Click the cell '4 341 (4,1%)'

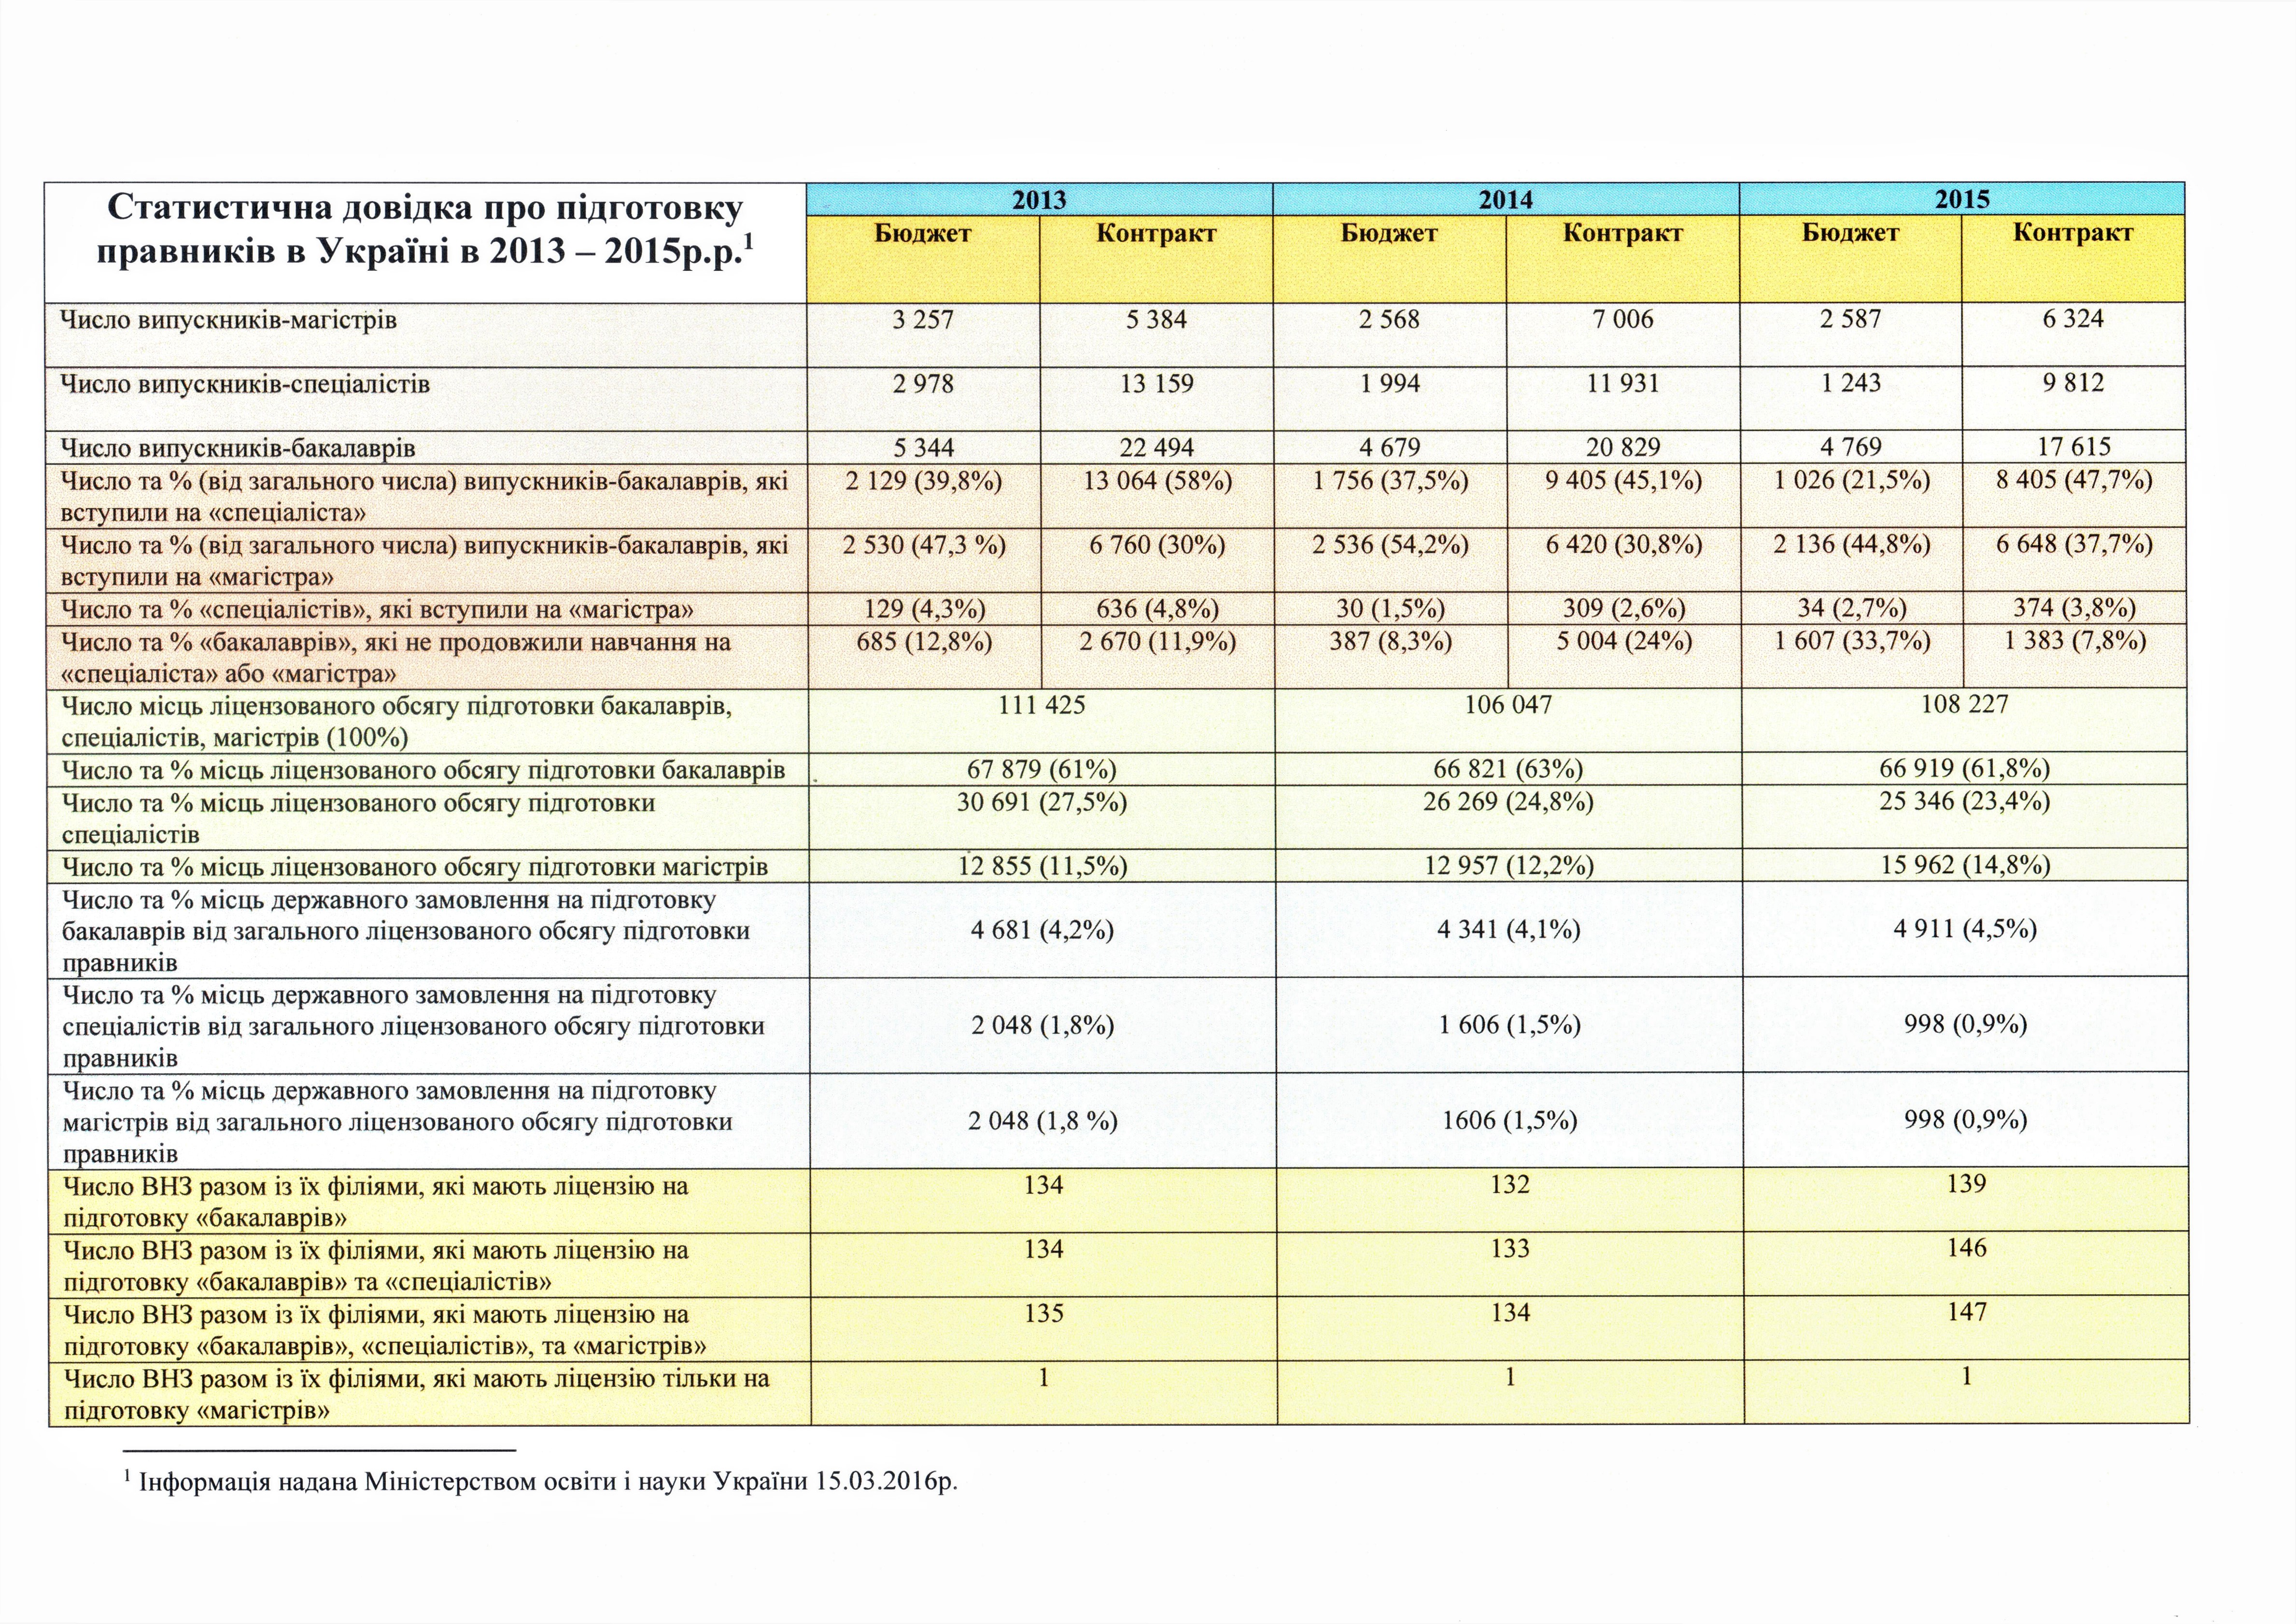click(x=1509, y=930)
